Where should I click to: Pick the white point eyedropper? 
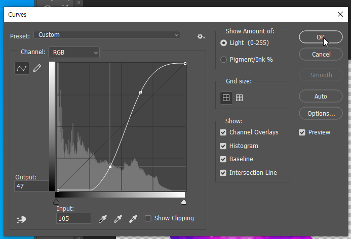[133, 219]
